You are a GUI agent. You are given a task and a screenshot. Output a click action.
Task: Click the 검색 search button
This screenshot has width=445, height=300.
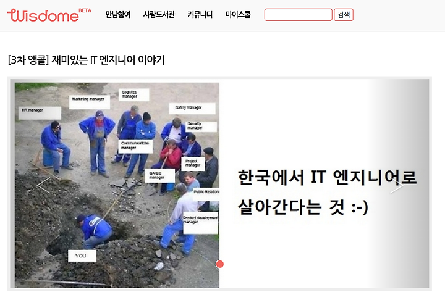click(344, 15)
